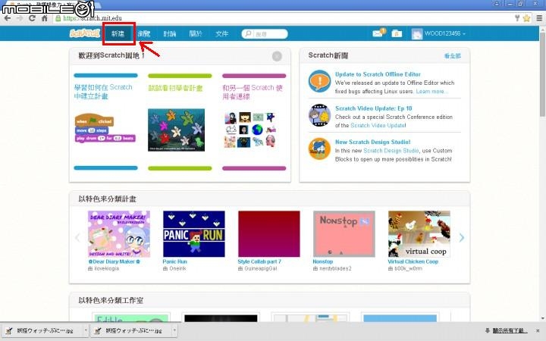The width and height of the screenshot is (546, 341).
Task: Expand the WOOD123456 account dropdown
Action: click(x=444, y=33)
